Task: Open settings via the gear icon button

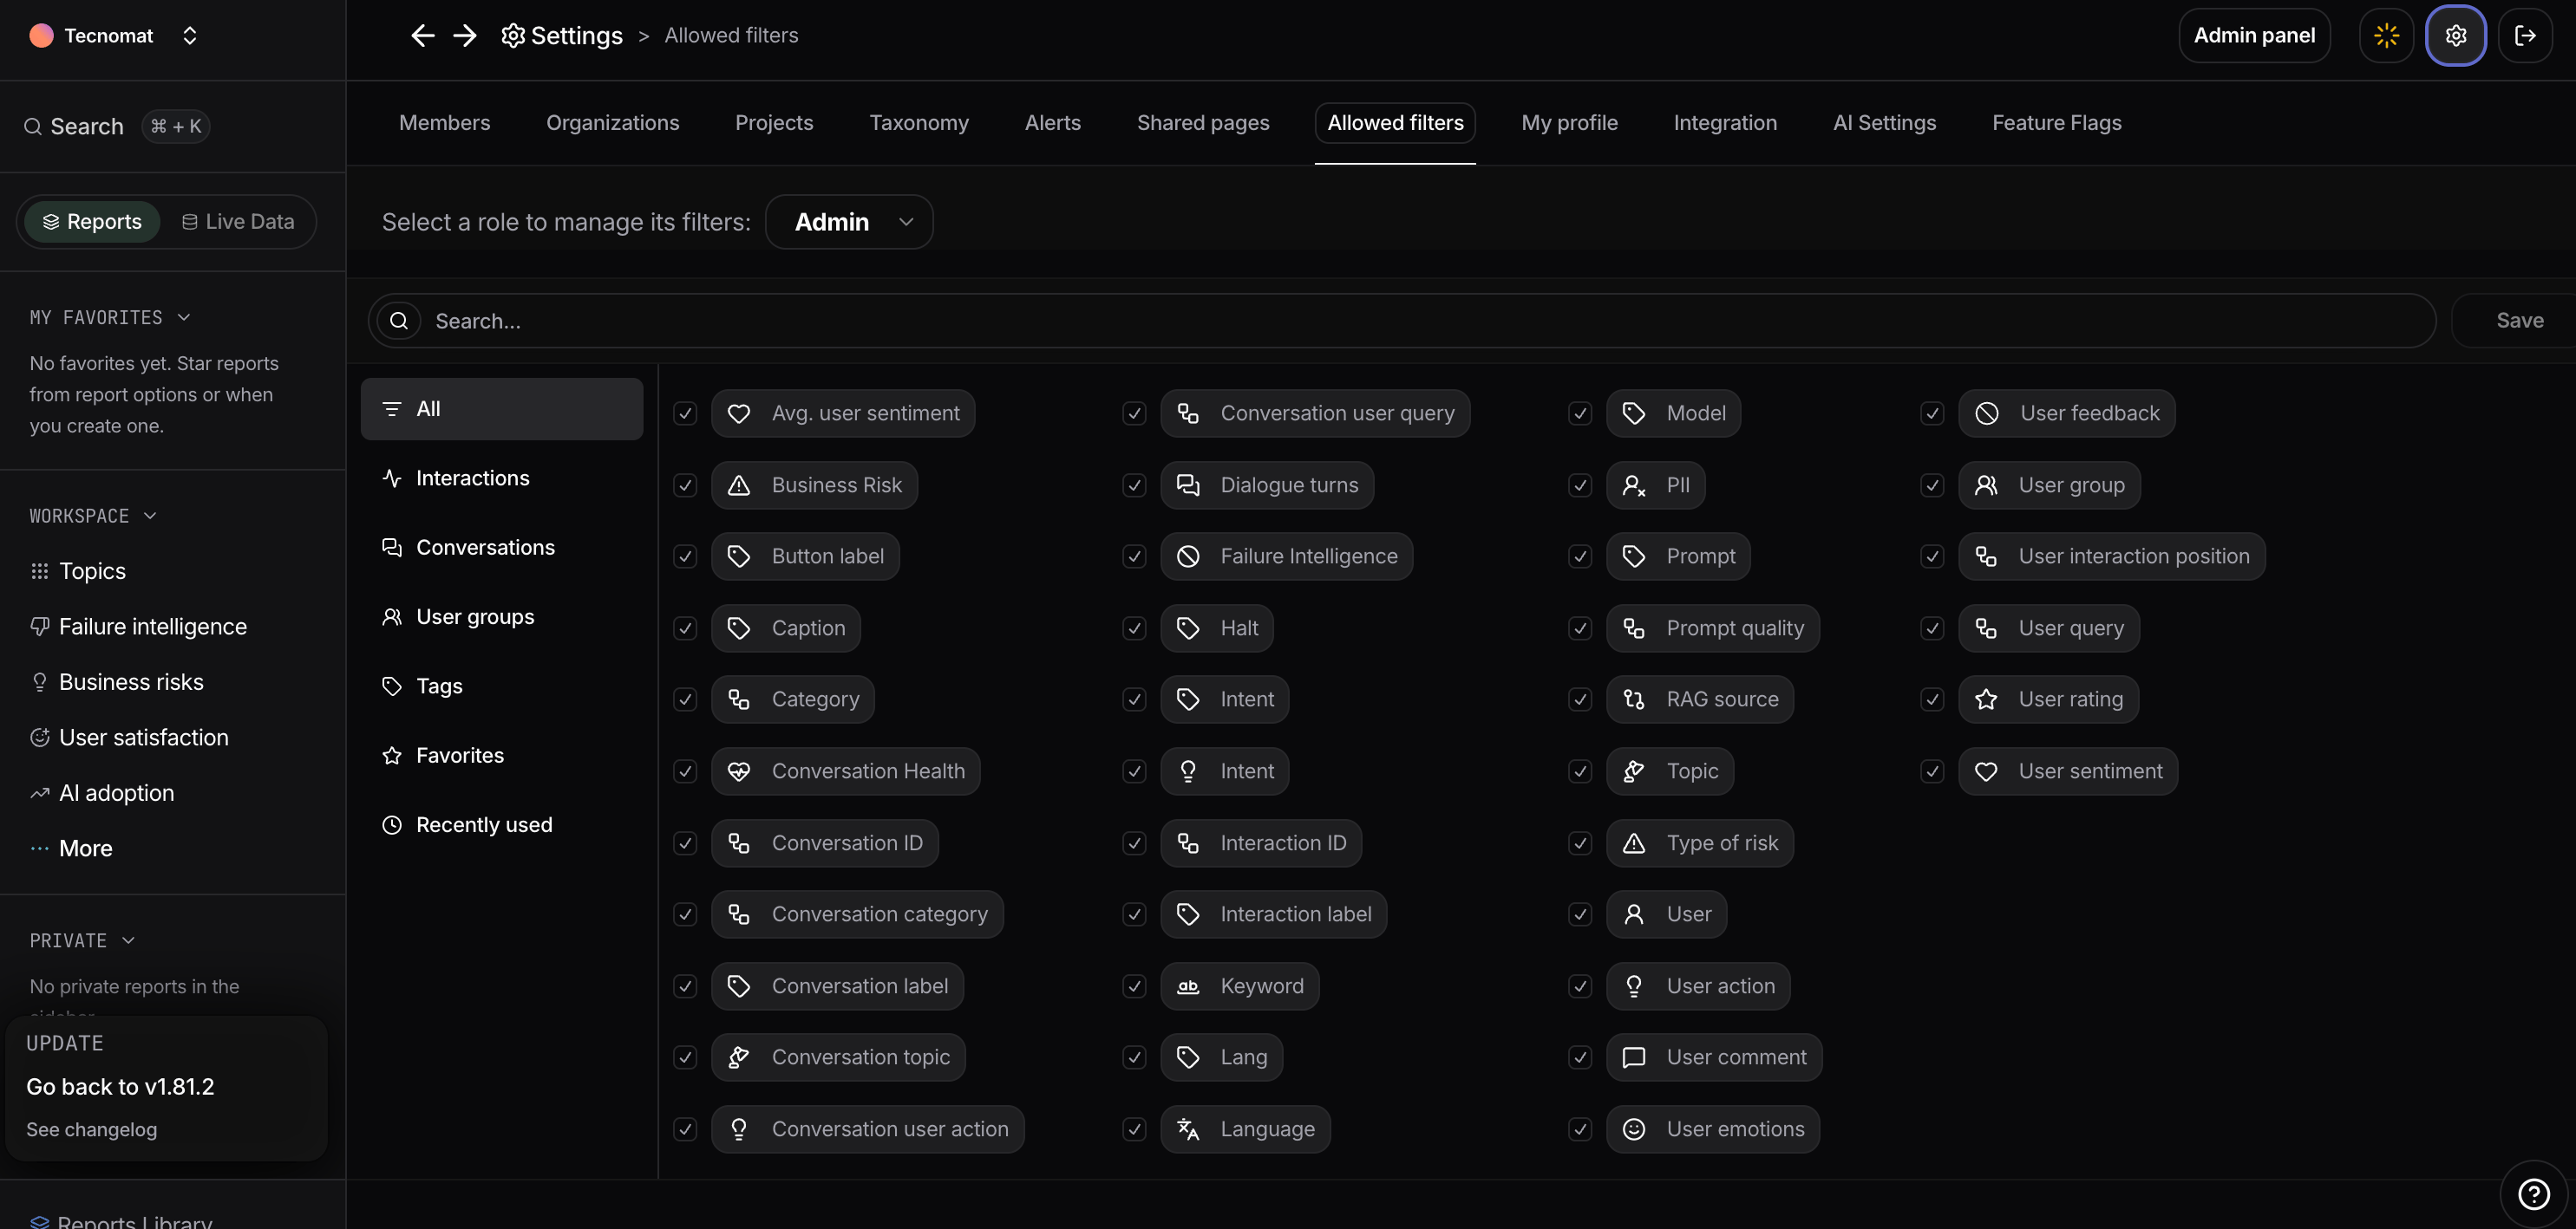Action: (2456, 36)
